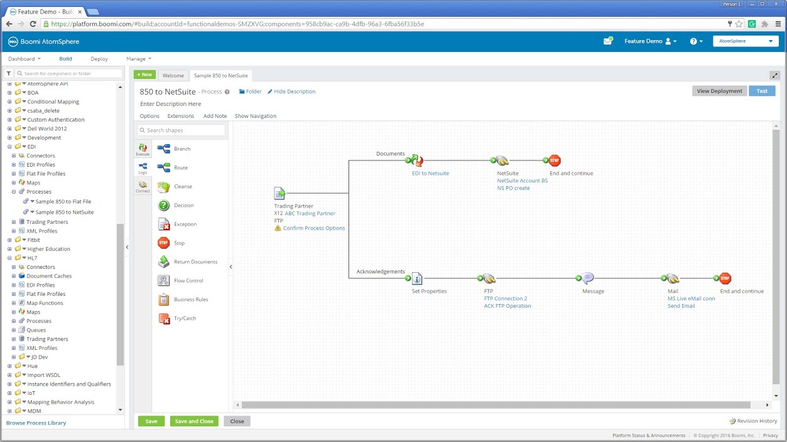Screen dimensions: 787x442
Task: Click the Hide Description link
Action: (291, 92)
